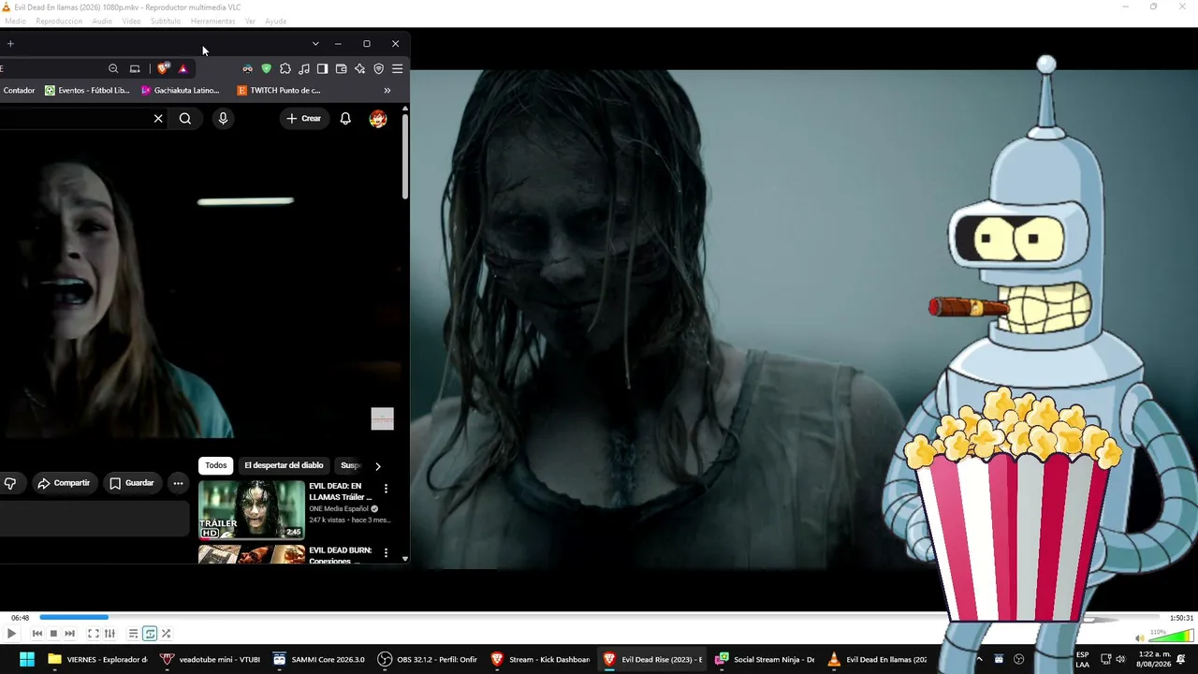1198x674 pixels.
Task: Toggle VLC fullscreen mode
Action: pos(94,634)
